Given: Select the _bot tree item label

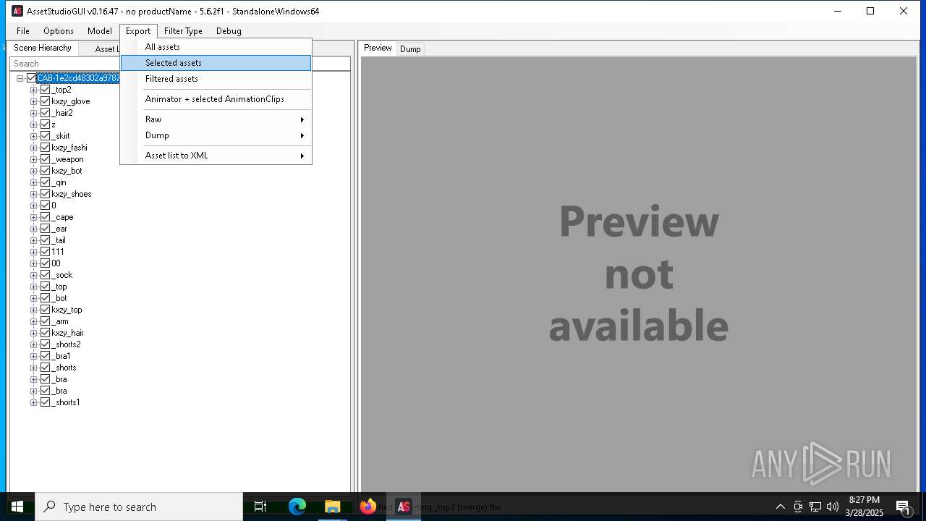Looking at the screenshot, I should tap(59, 298).
